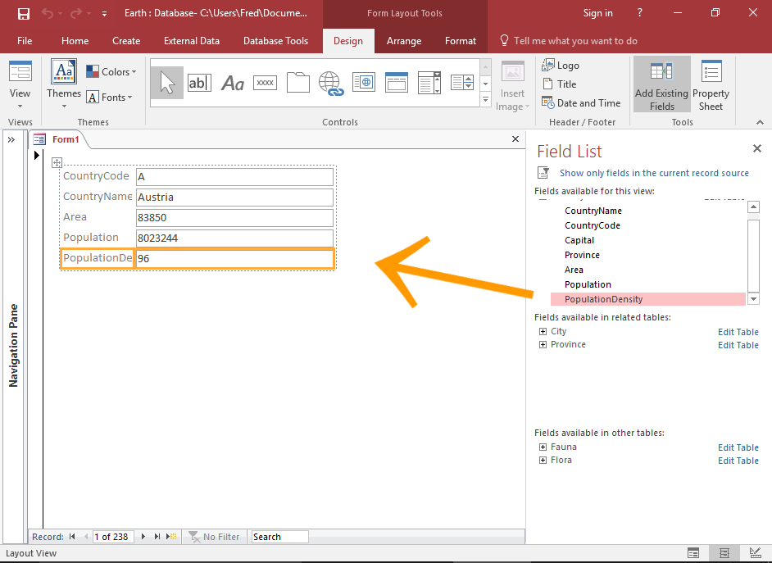772x563 pixels.
Task: Click the Area field showing 83850
Action: coord(235,217)
